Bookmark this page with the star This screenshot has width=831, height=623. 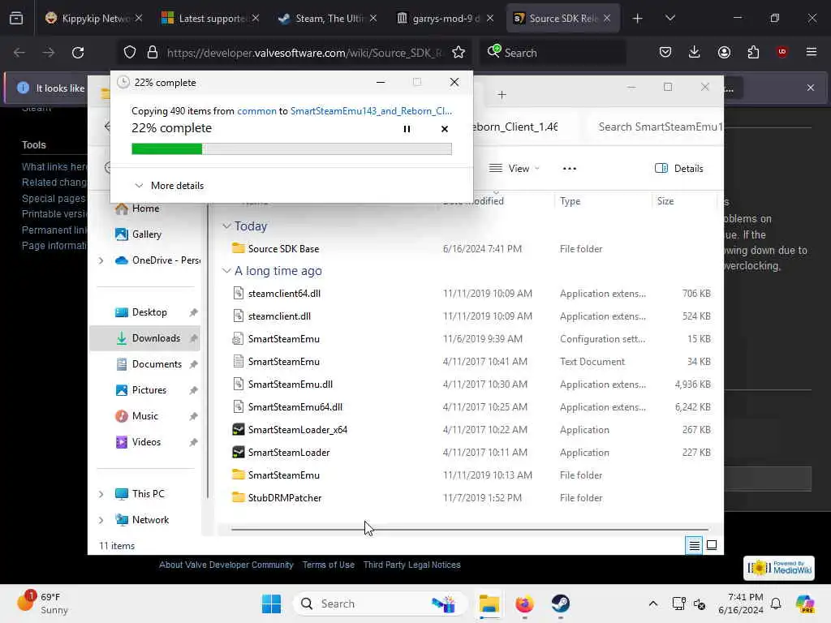coord(458,53)
